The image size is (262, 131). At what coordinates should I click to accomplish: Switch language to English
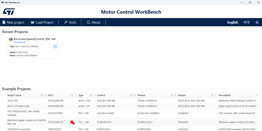(x=233, y=22)
